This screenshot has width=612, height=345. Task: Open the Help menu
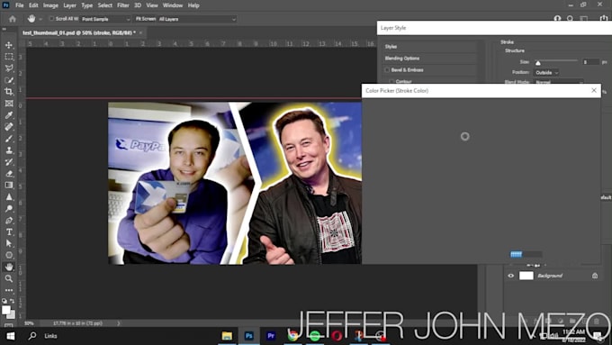tap(193, 5)
